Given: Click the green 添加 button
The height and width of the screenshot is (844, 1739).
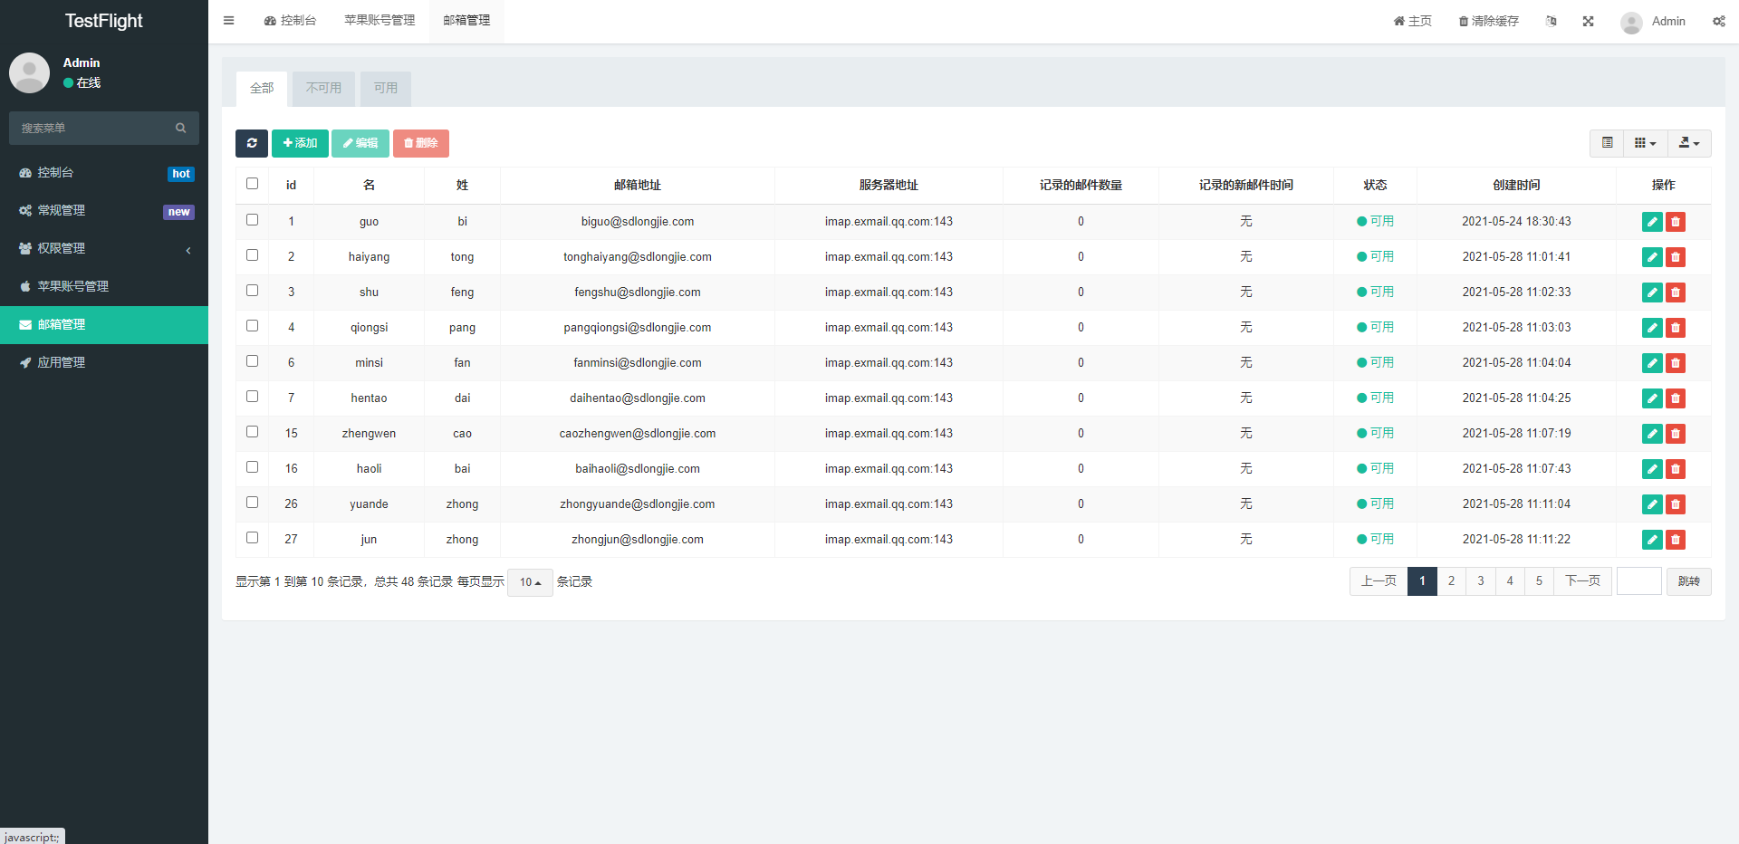Looking at the screenshot, I should [300, 143].
